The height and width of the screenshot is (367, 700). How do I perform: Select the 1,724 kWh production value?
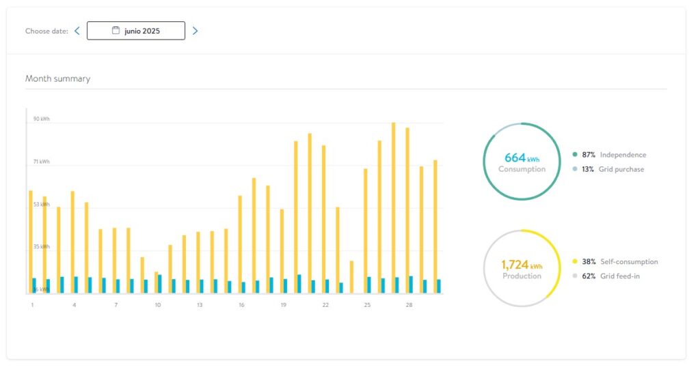pyautogui.click(x=522, y=265)
